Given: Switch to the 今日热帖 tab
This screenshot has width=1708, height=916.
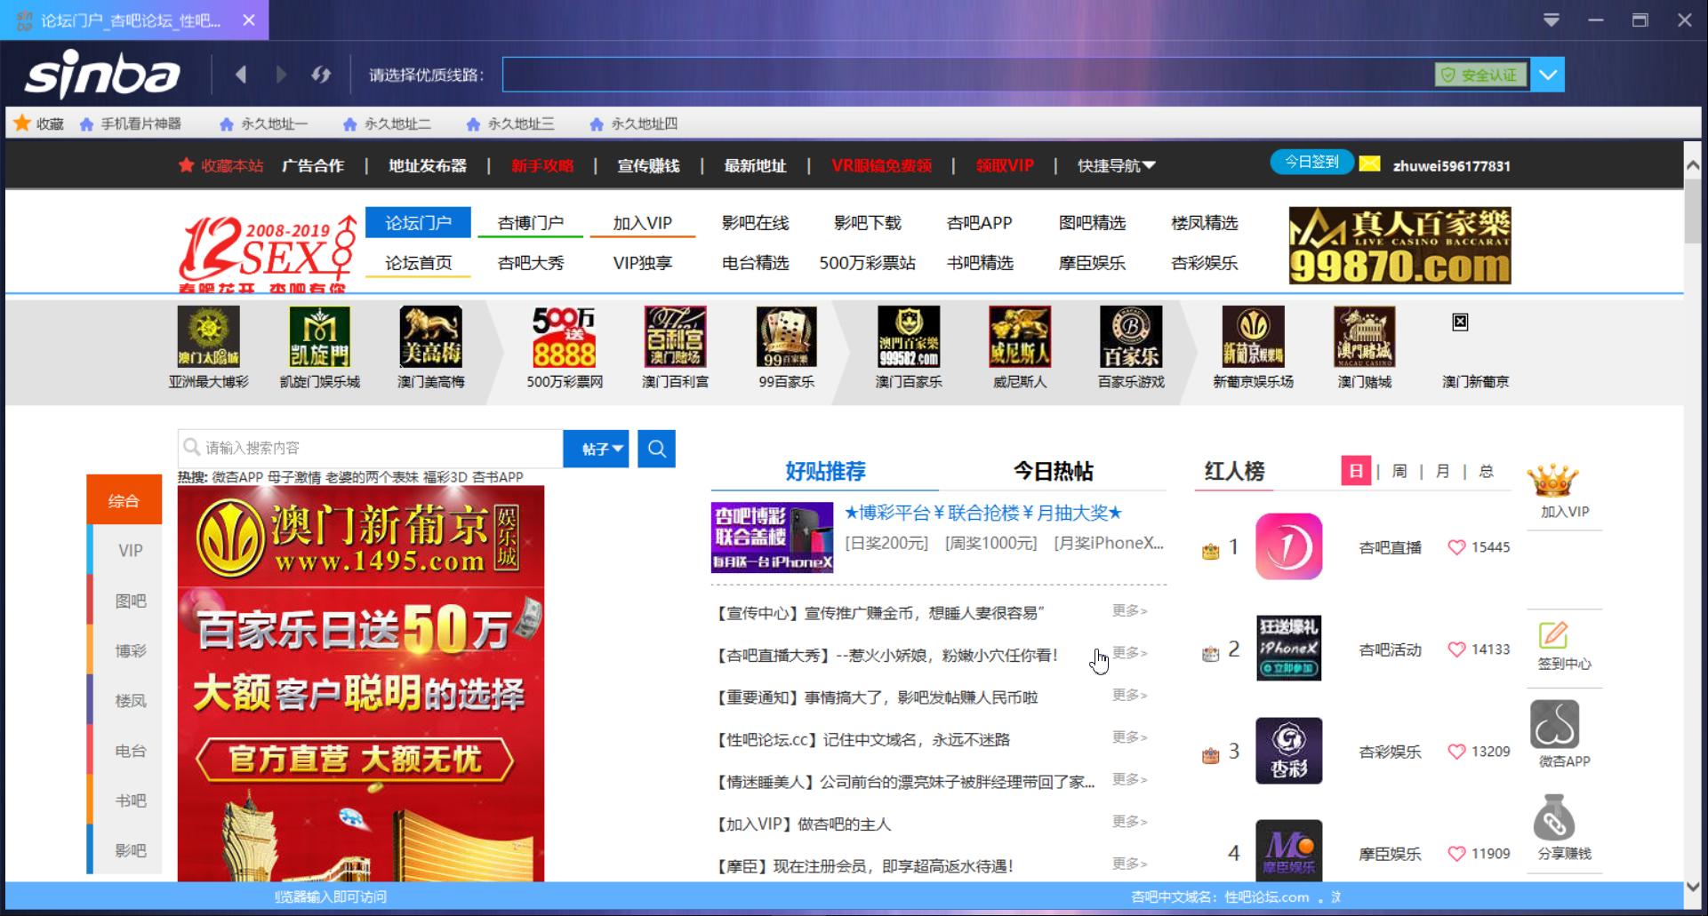Looking at the screenshot, I should point(1054,471).
